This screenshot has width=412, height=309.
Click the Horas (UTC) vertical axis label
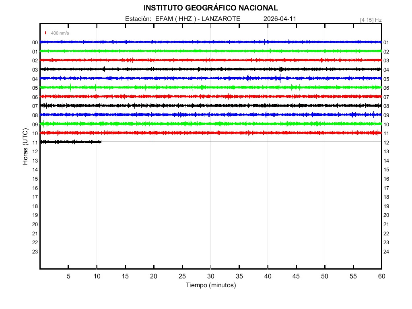(x=25, y=147)
